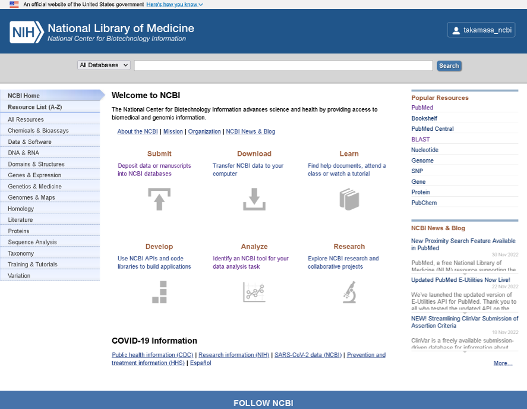This screenshot has height=409, width=527.
Task: Click the Download heading link
Action: [254, 154]
